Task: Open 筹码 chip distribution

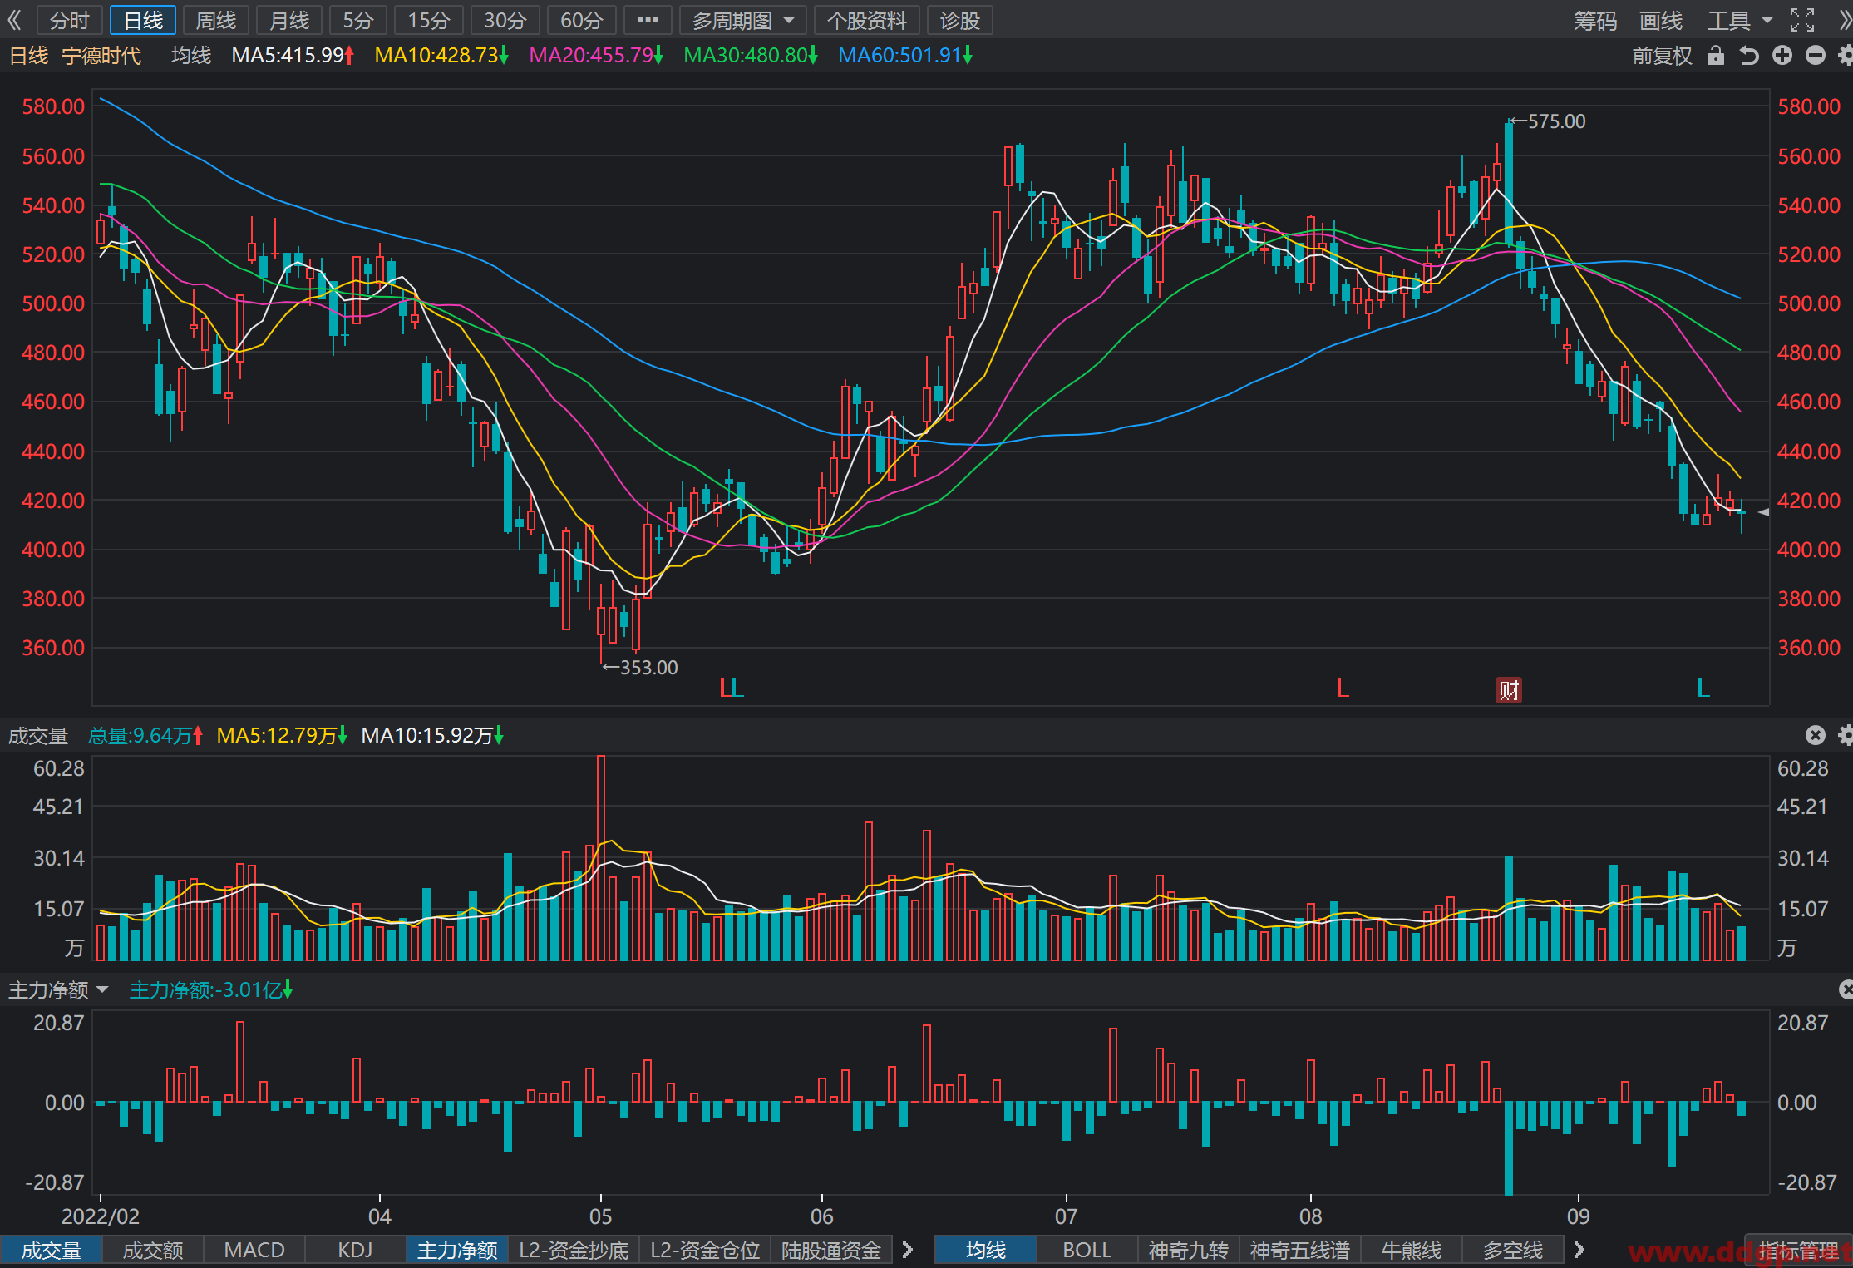Action: (1595, 20)
